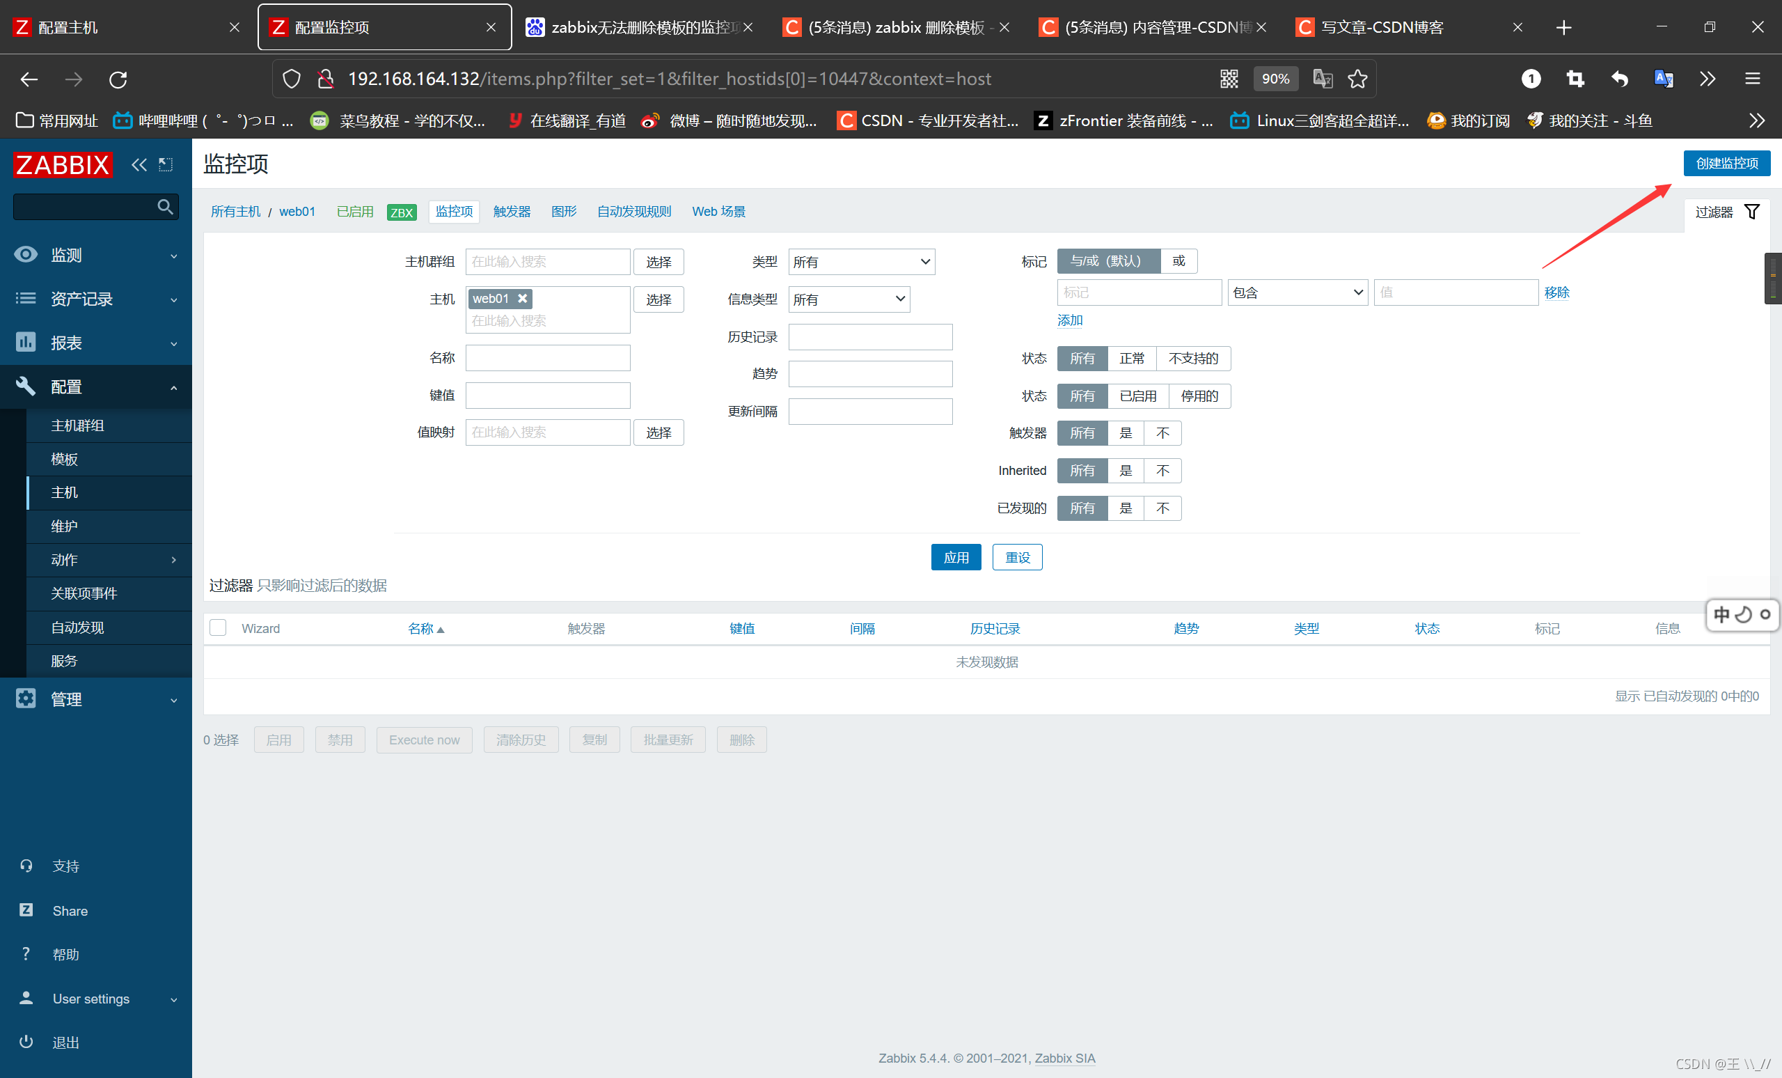Click the 创建监控项 button
The image size is (1782, 1078).
click(x=1726, y=164)
